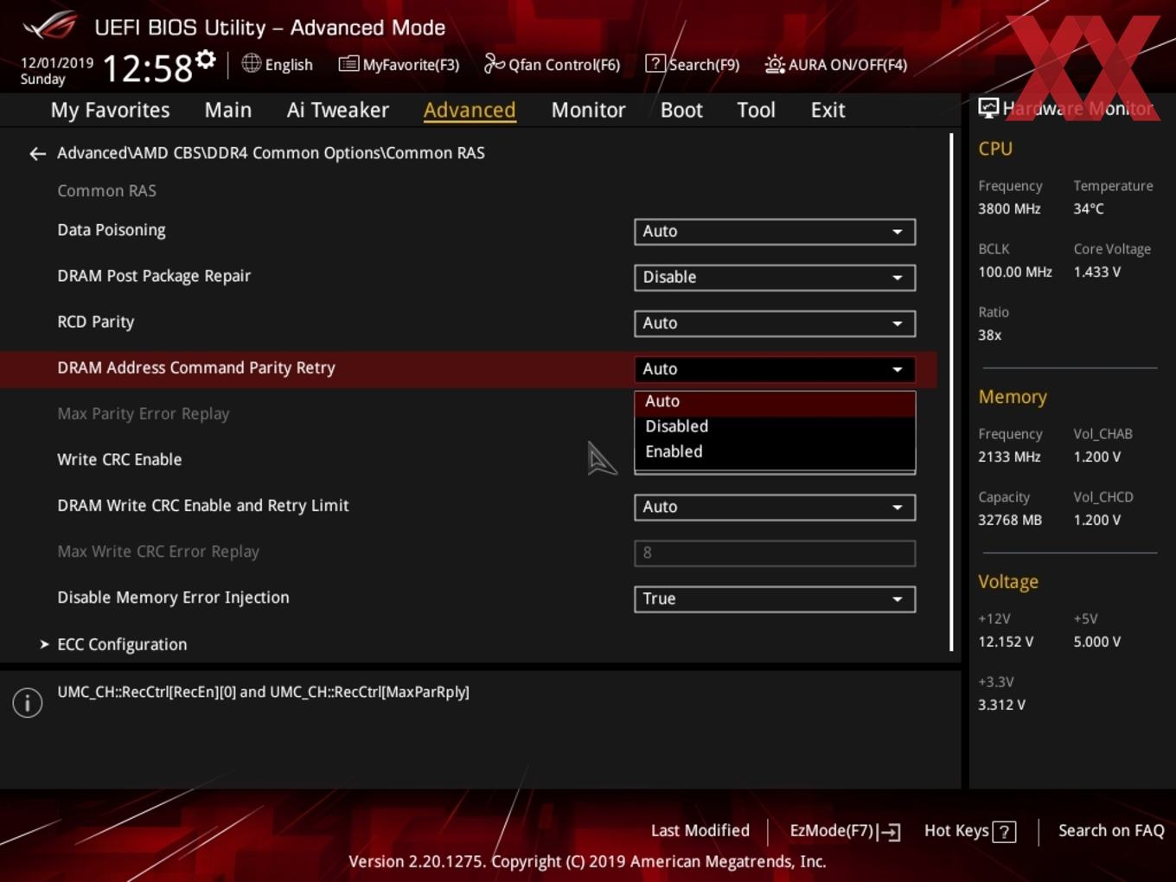Screen dimensions: 1176x882
Task: Click the ROG logo icon
Action: pos(49,25)
